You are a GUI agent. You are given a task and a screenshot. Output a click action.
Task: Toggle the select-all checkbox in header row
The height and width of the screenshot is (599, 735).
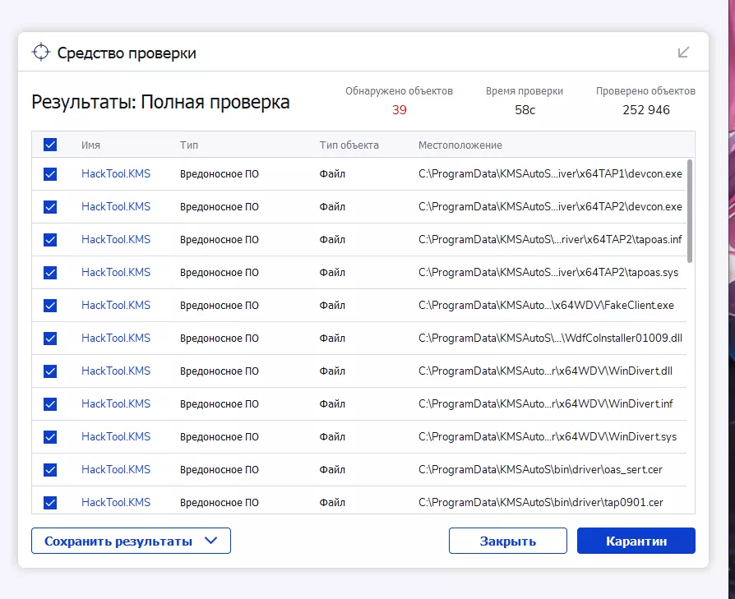[x=50, y=145]
